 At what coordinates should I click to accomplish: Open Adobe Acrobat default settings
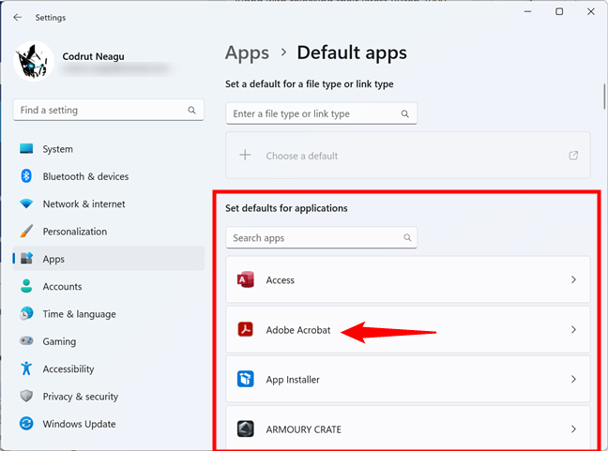408,329
